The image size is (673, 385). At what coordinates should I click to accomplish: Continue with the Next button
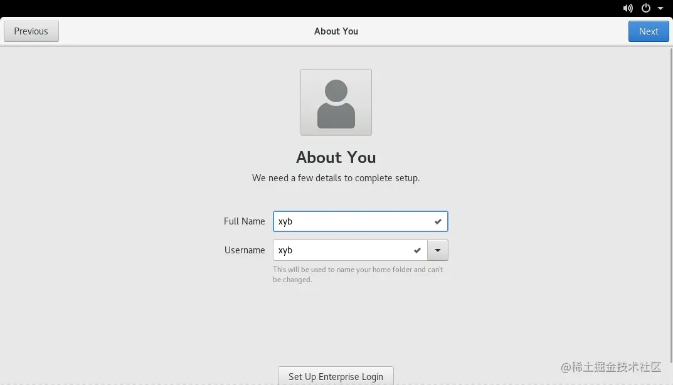[x=649, y=31]
